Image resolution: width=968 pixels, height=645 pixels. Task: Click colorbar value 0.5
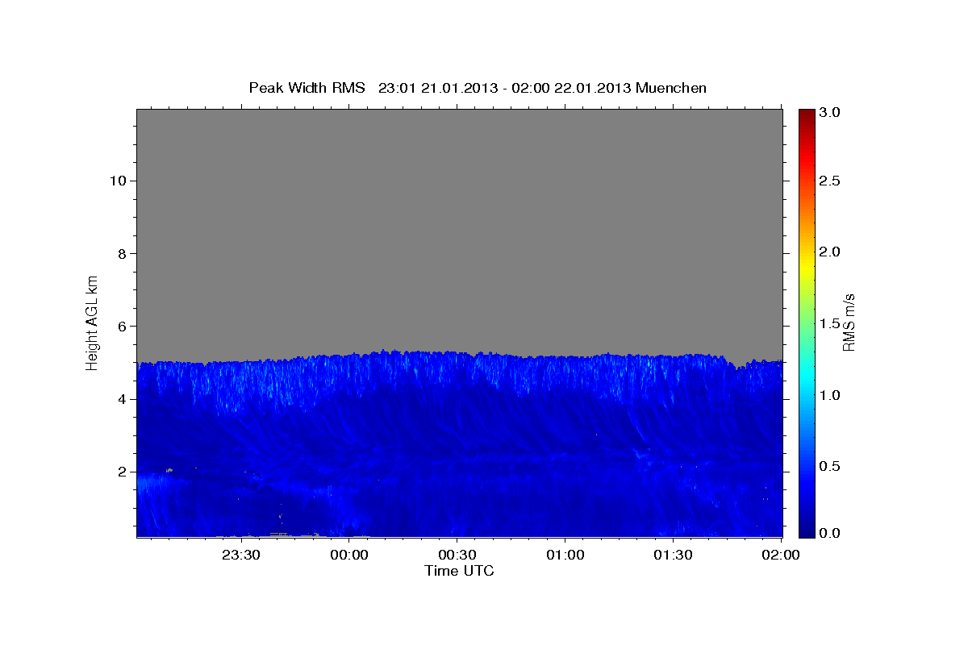[831, 466]
